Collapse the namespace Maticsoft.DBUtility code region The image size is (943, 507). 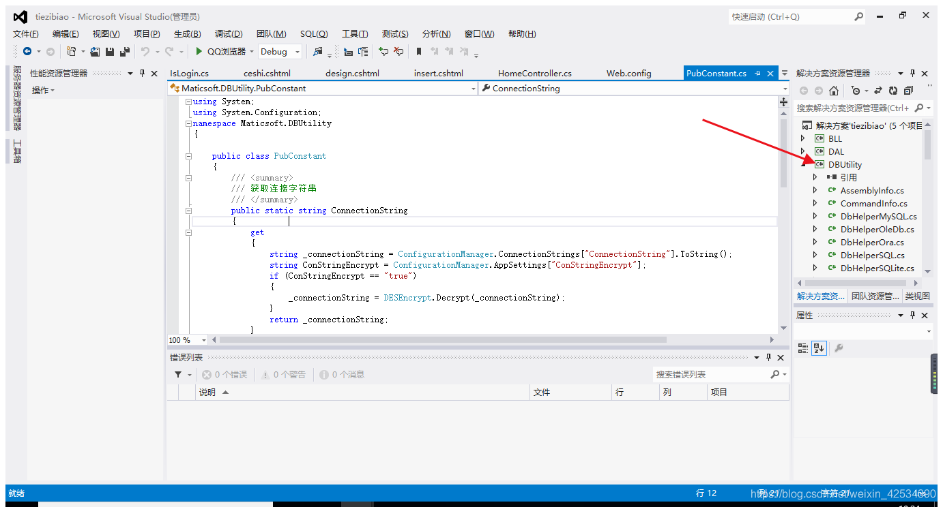pyautogui.click(x=189, y=123)
